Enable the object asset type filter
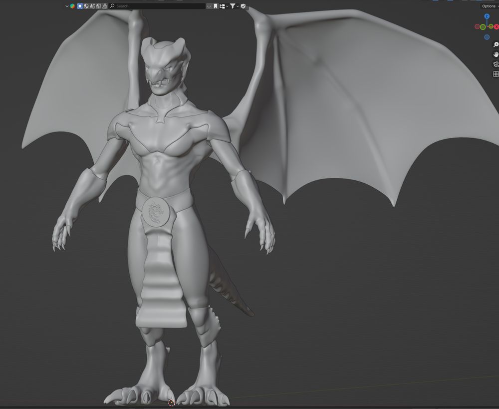 pyautogui.click(x=80, y=6)
